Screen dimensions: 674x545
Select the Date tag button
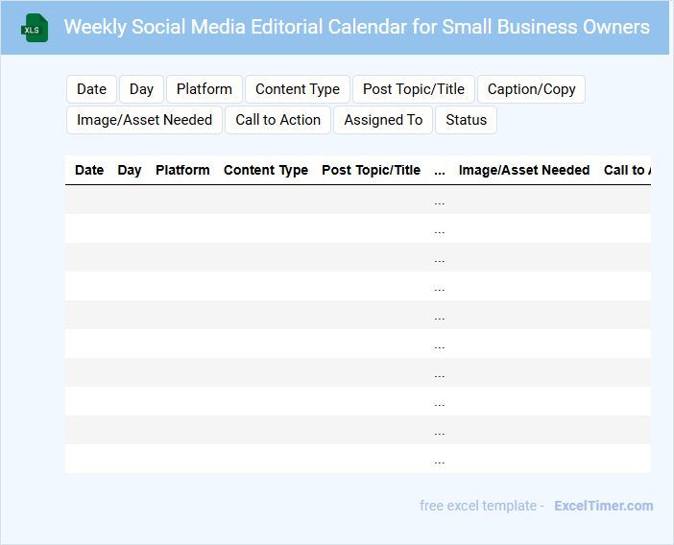(91, 89)
